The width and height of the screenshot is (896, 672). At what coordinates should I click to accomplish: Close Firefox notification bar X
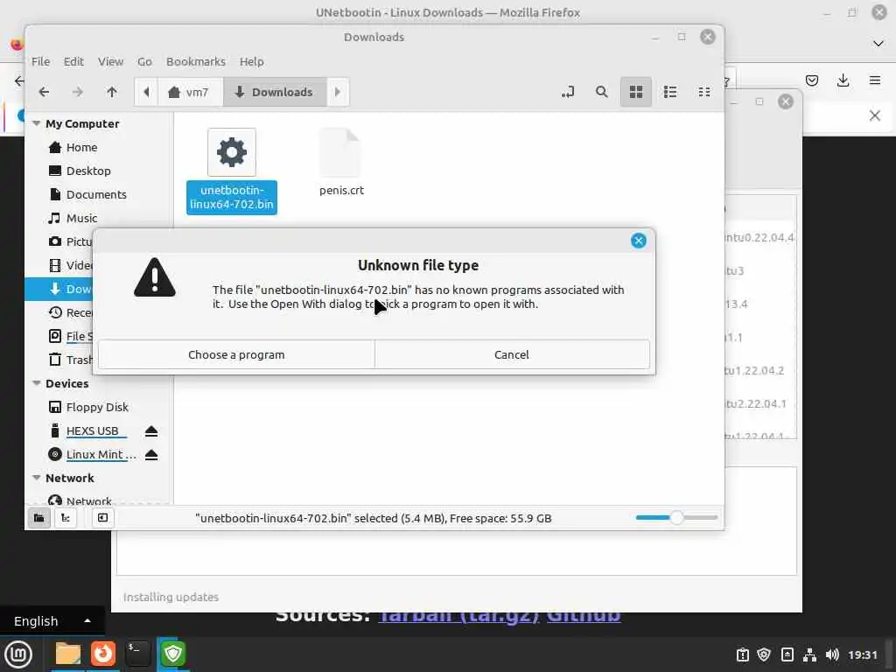click(874, 116)
